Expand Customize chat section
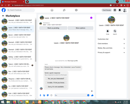Screen dimensions: 130x104 [x=111, y=39]
